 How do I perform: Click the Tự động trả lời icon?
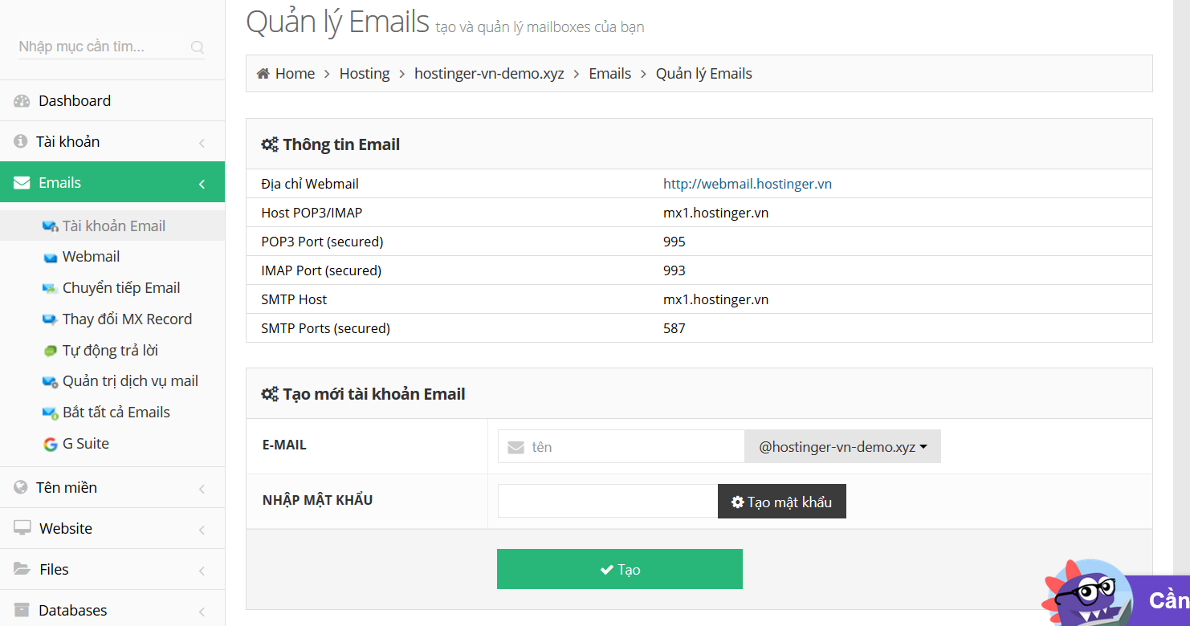pyautogui.click(x=50, y=351)
